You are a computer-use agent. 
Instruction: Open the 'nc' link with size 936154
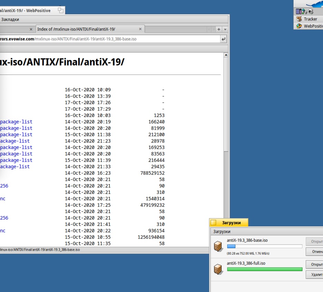pyautogui.click(x=3, y=231)
